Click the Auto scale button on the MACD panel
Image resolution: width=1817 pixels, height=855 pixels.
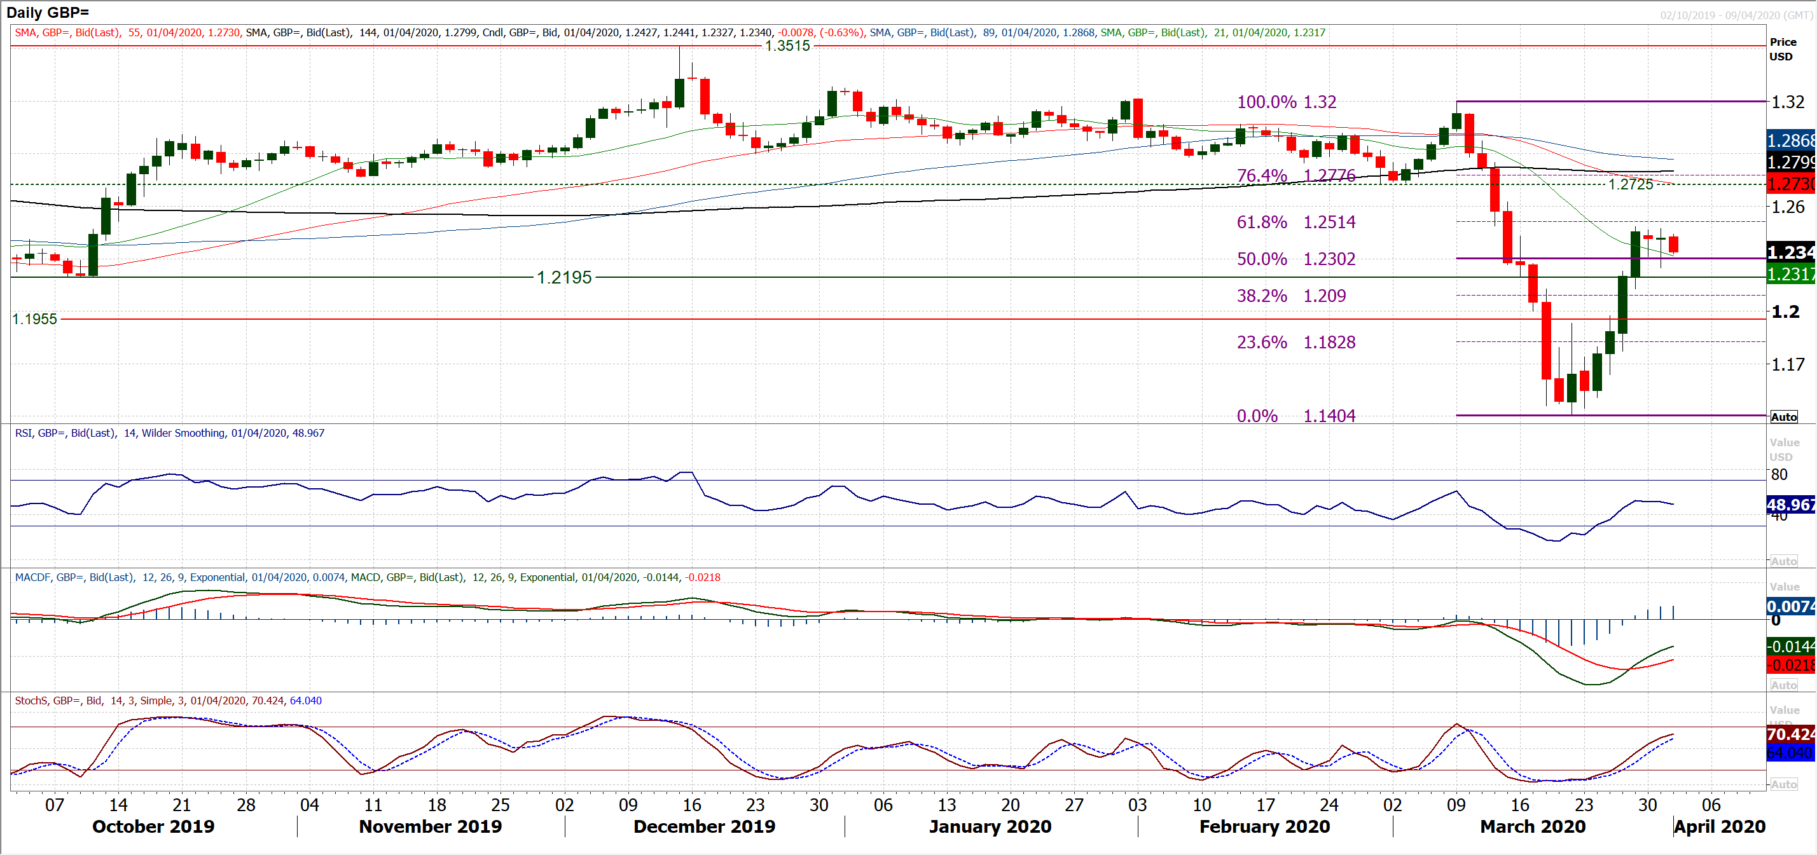(x=1784, y=685)
